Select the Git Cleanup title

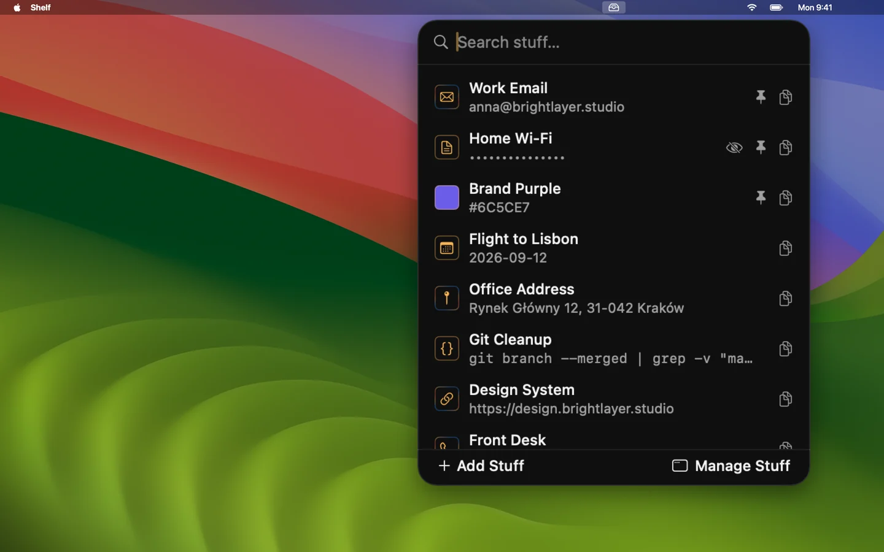click(510, 340)
